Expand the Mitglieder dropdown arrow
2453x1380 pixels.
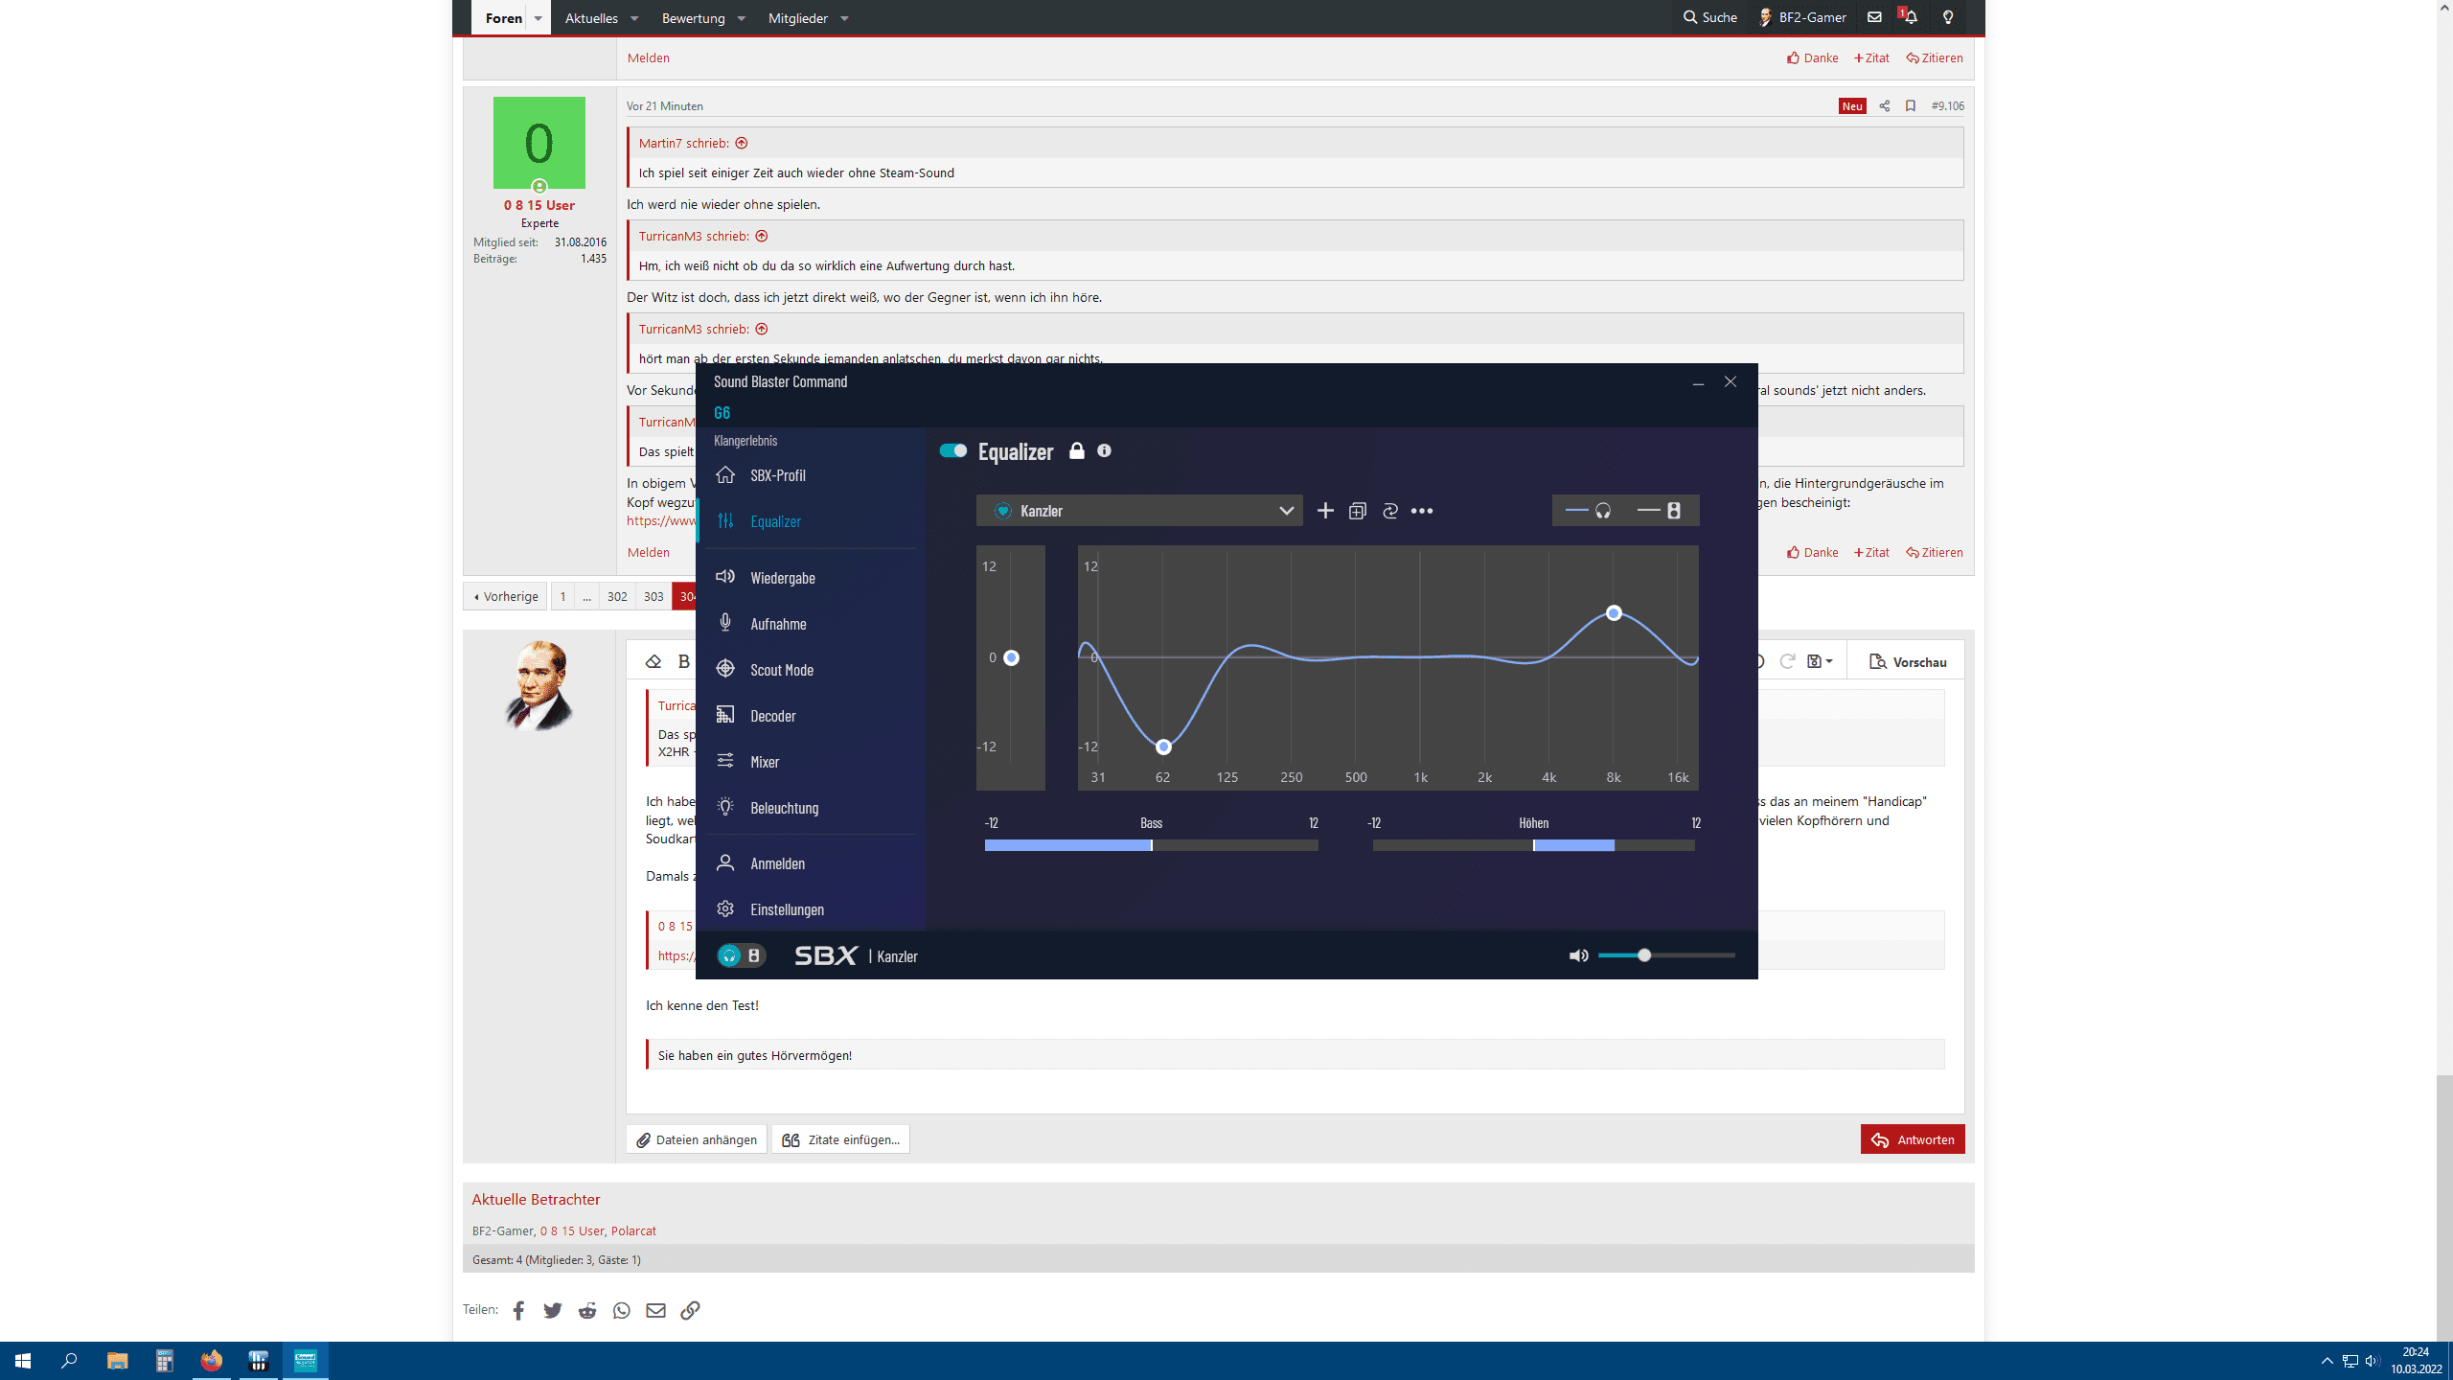pyautogui.click(x=844, y=18)
